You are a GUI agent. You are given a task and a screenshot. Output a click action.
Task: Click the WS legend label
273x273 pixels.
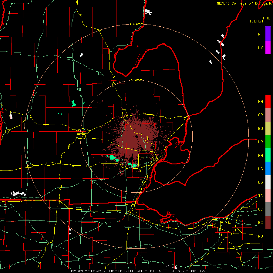260,169
